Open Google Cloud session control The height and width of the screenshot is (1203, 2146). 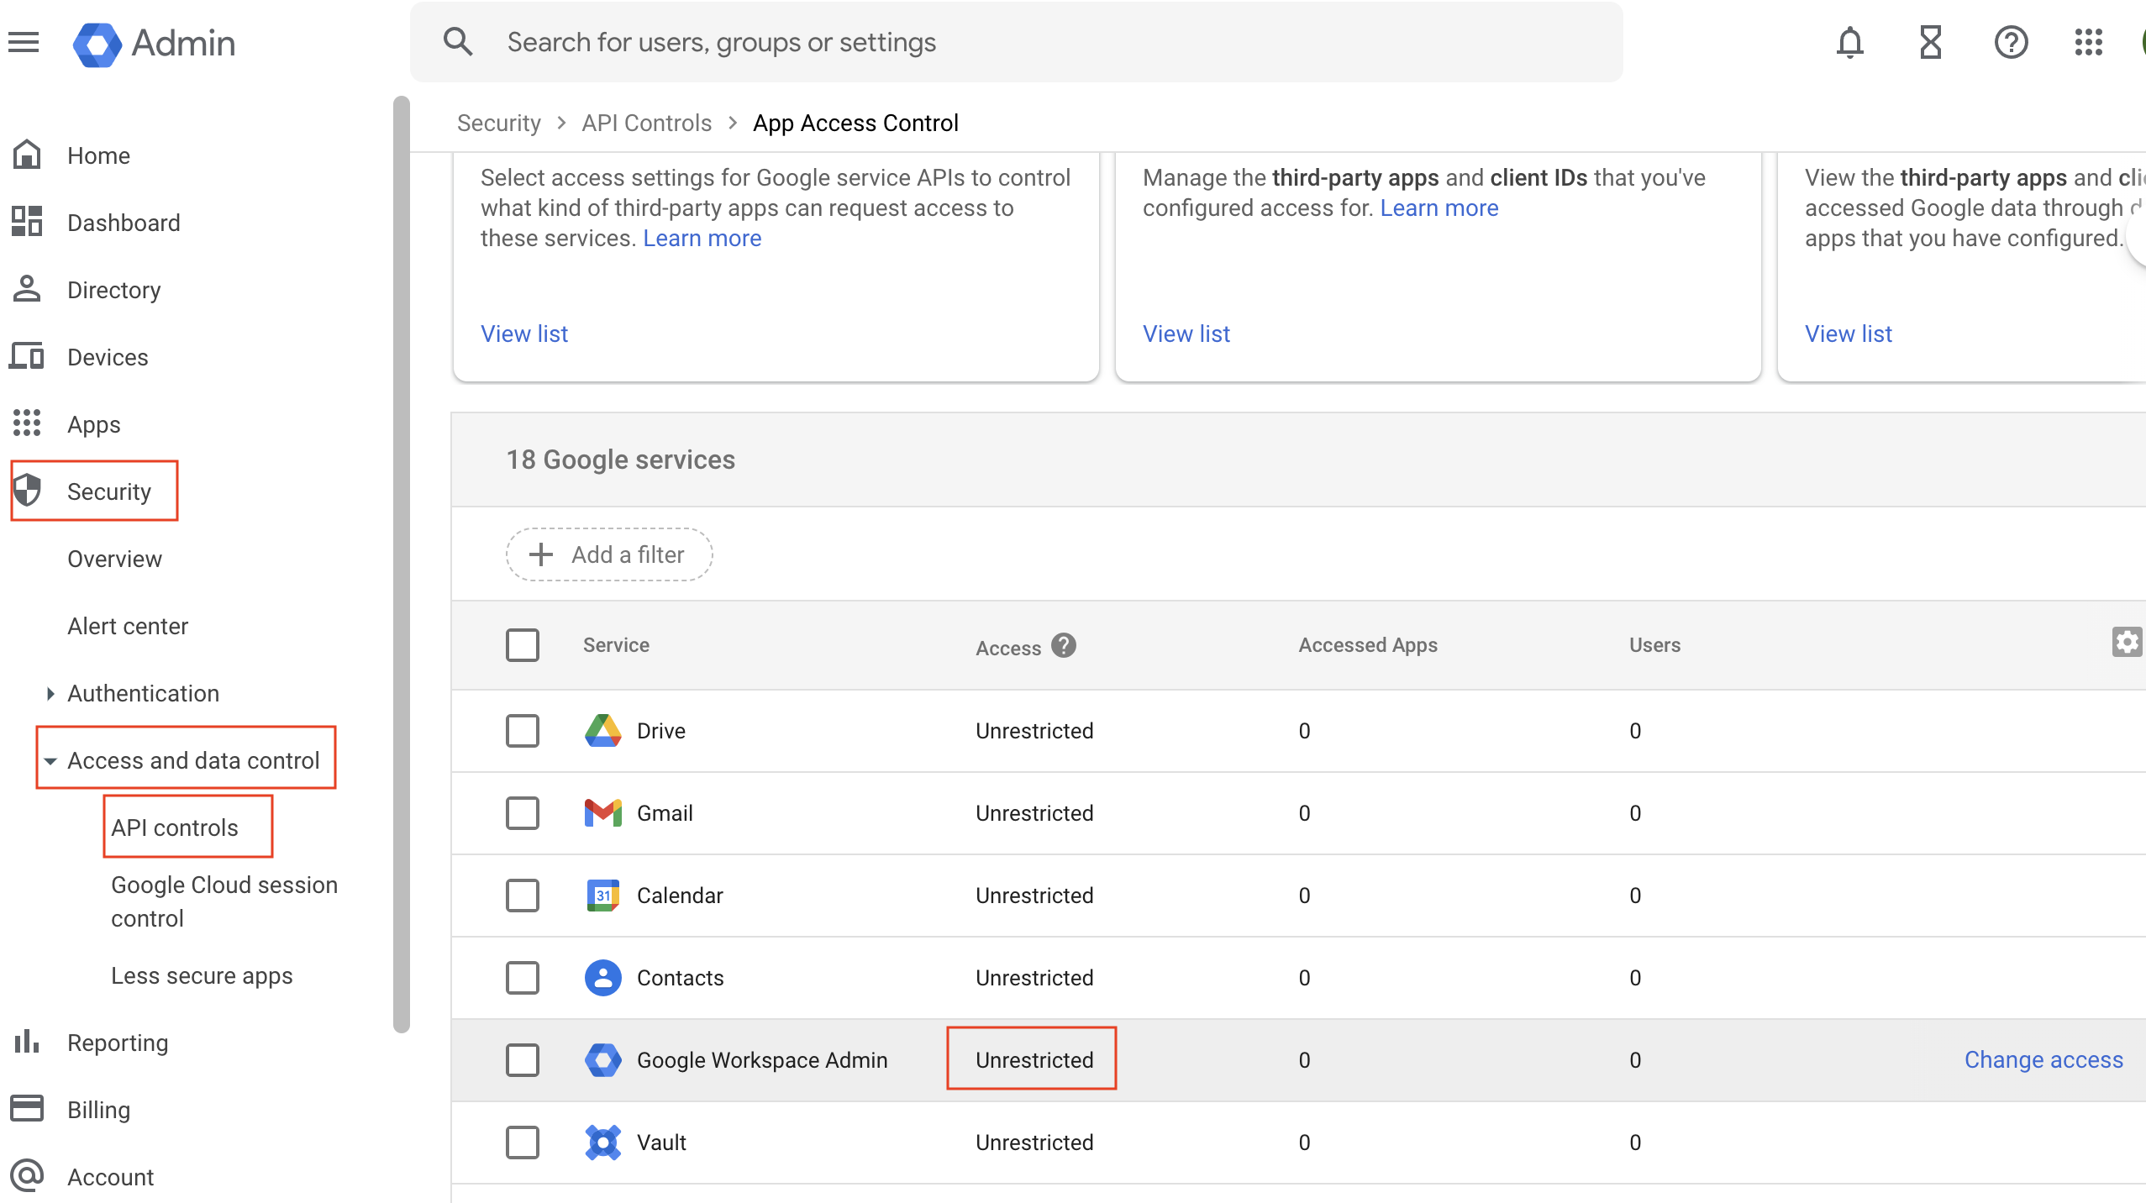[x=224, y=901]
